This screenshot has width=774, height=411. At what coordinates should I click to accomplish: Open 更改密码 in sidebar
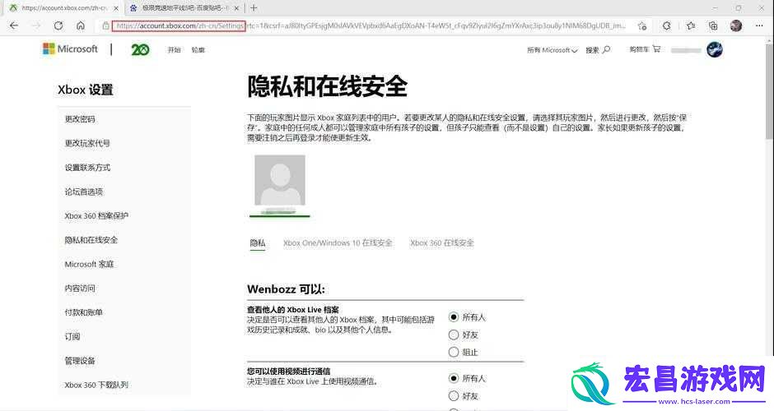pyautogui.click(x=80, y=118)
